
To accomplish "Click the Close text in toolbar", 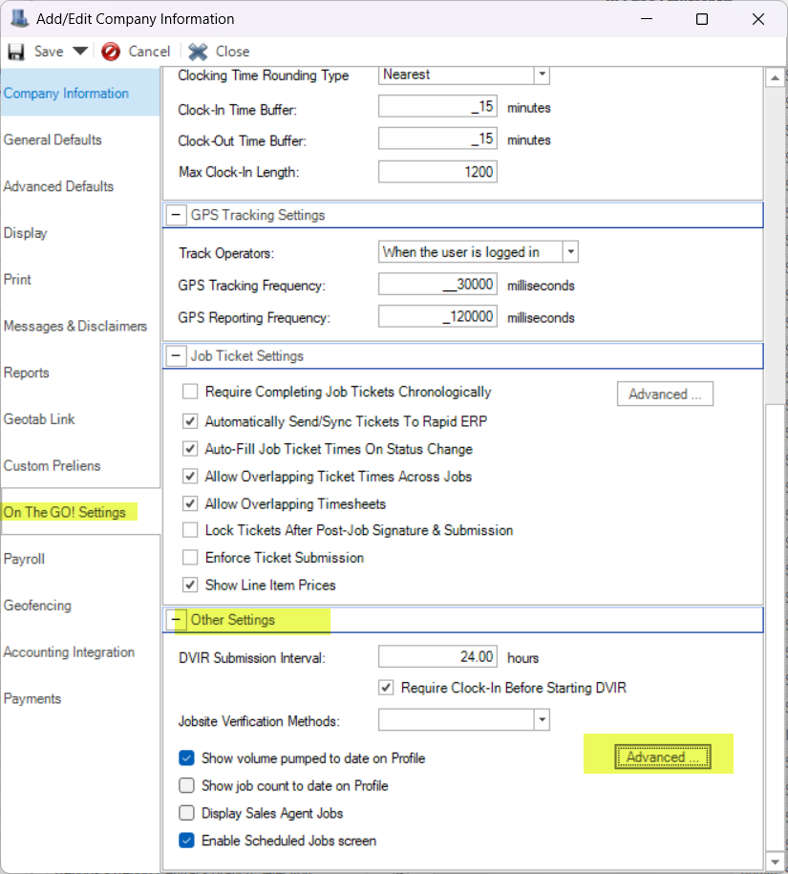I will point(232,52).
